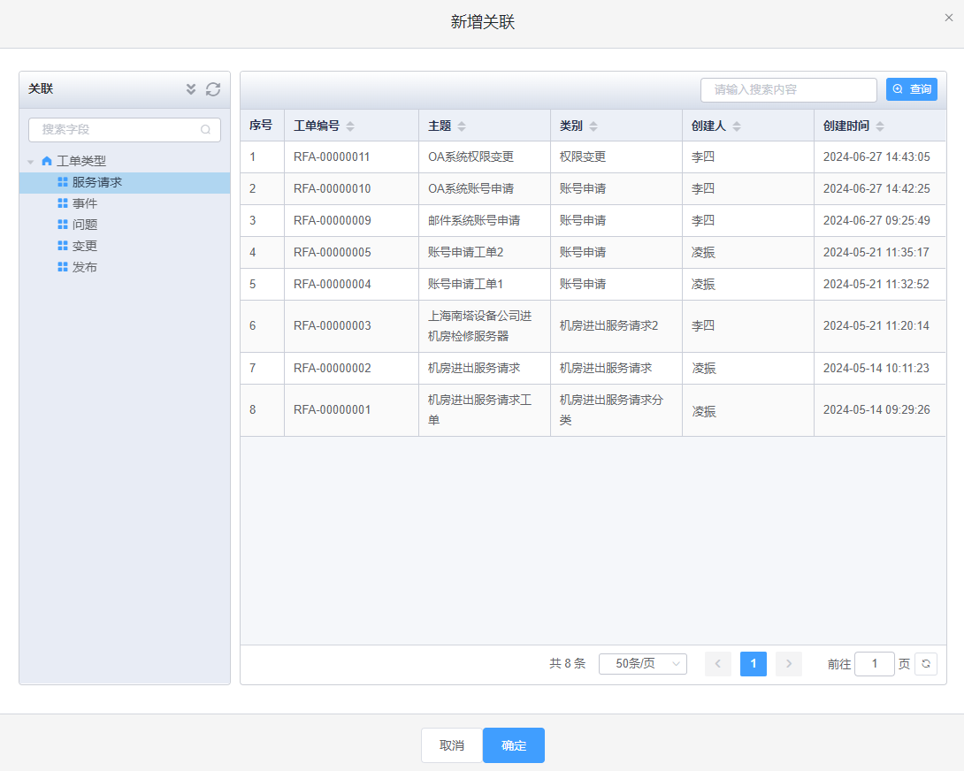The width and height of the screenshot is (964, 771).
Task: Click the 取消 cancel button
Action: tap(452, 745)
